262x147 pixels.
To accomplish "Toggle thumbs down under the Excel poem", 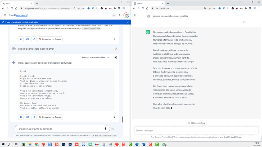I will click(28, 117).
